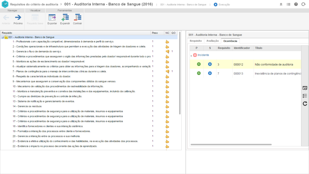
Task: Click the list view icon in the top bar
Action: coord(288,5)
